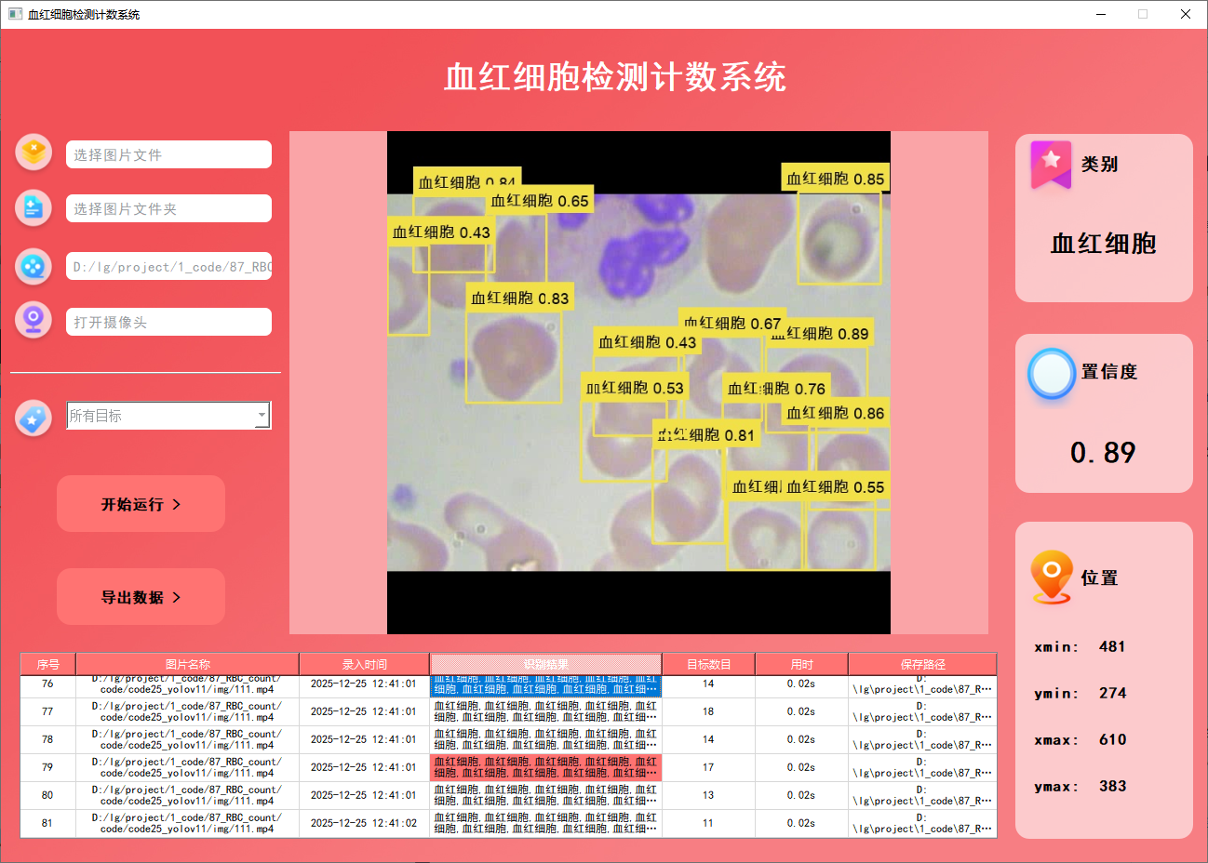This screenshot has height=863, width=1208.
Task: Click the detection label 血红细胞 0.86
Action: click(835, 413)
